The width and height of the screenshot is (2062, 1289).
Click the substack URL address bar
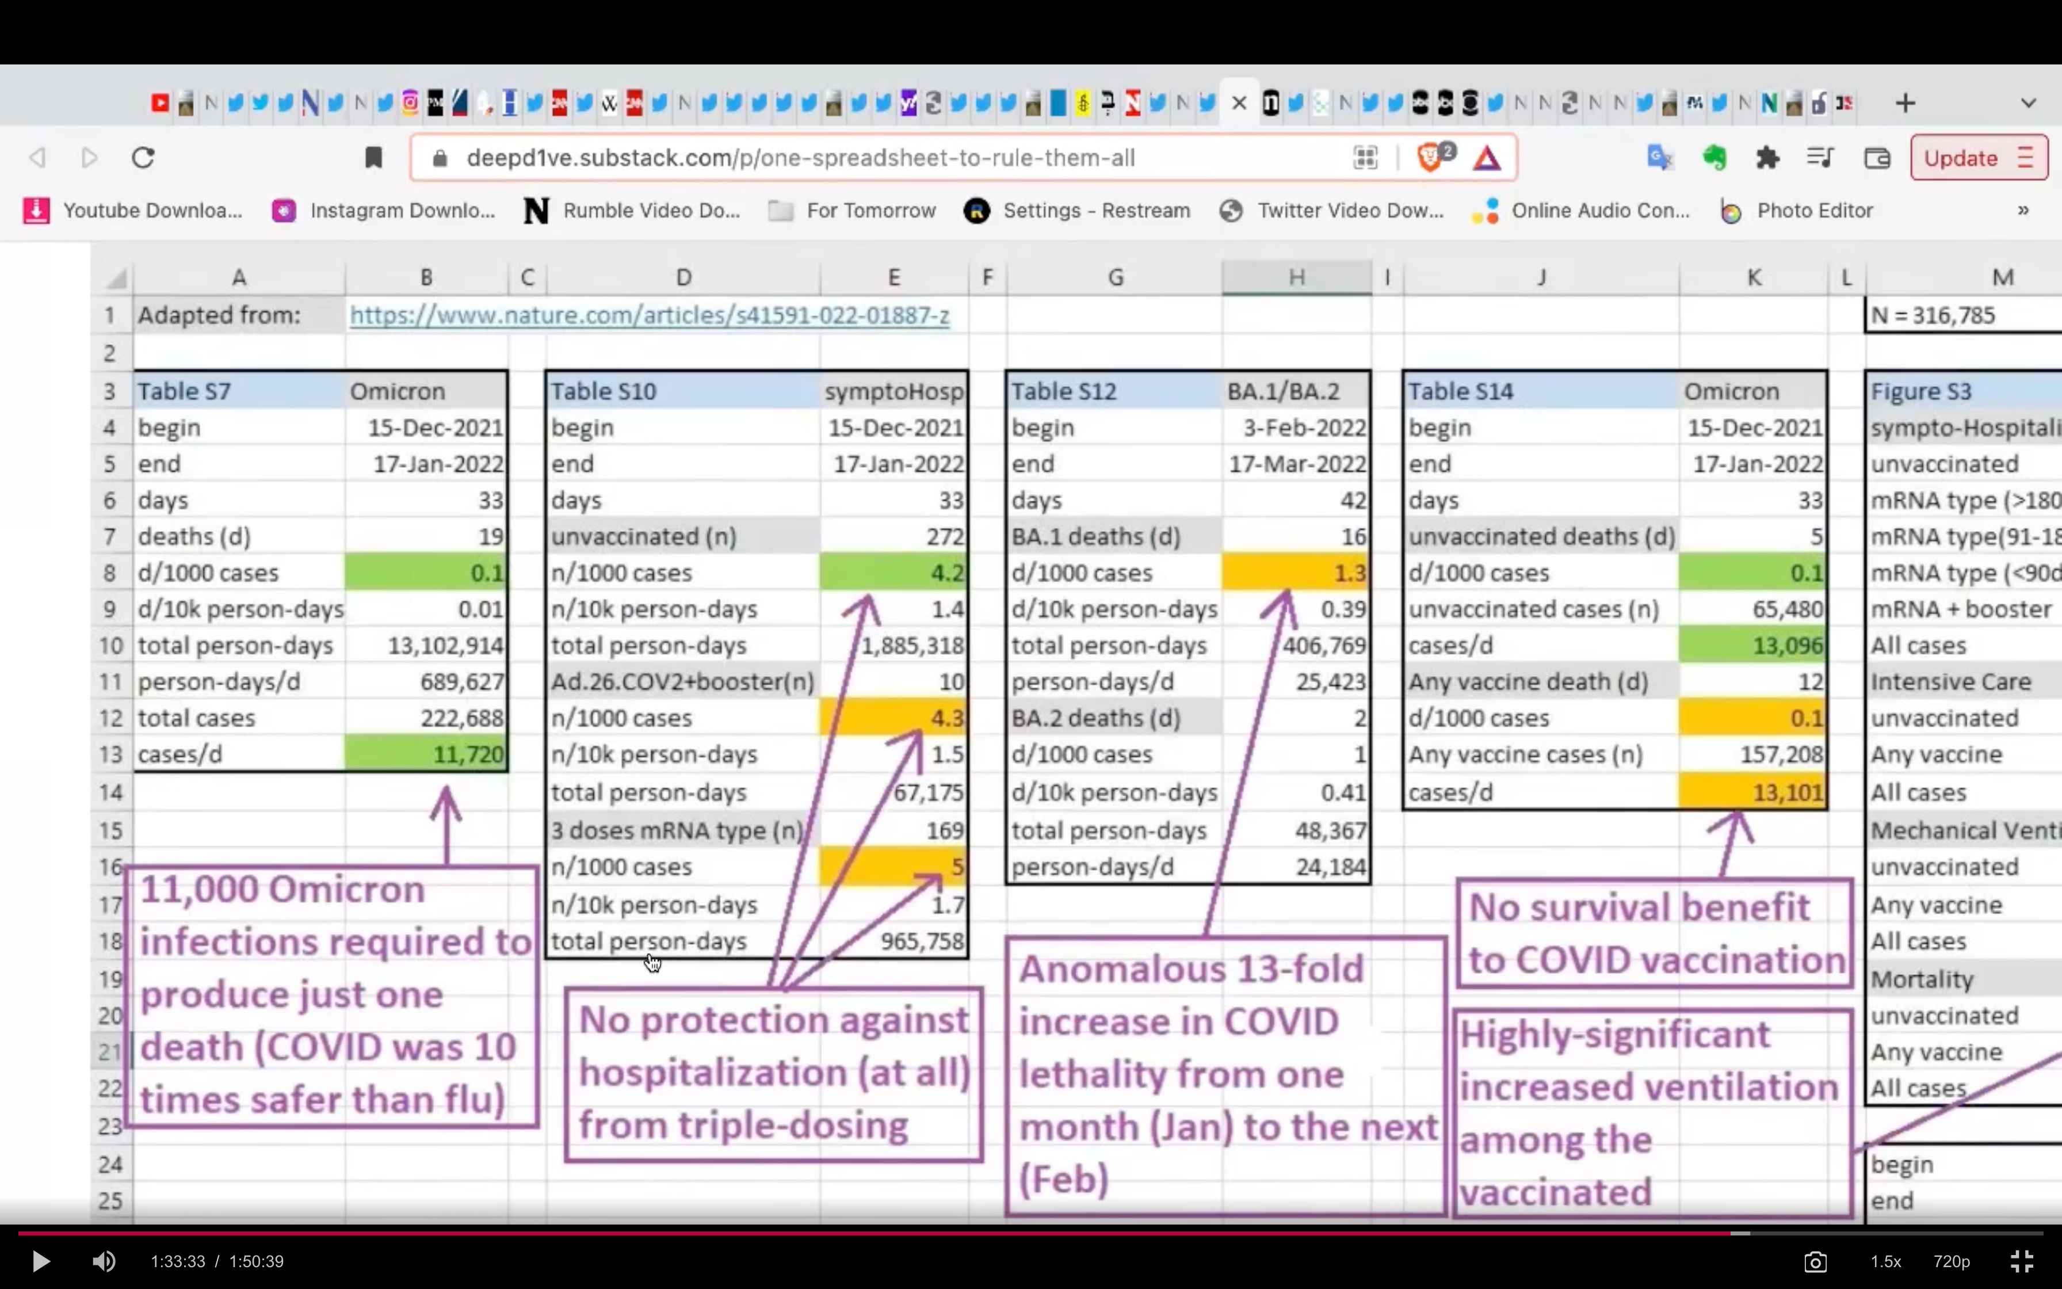[x=801, y=158]
